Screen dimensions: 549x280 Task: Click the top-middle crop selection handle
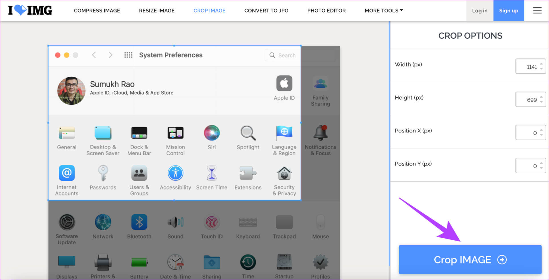pyautogui.click(x=174, y=46)
